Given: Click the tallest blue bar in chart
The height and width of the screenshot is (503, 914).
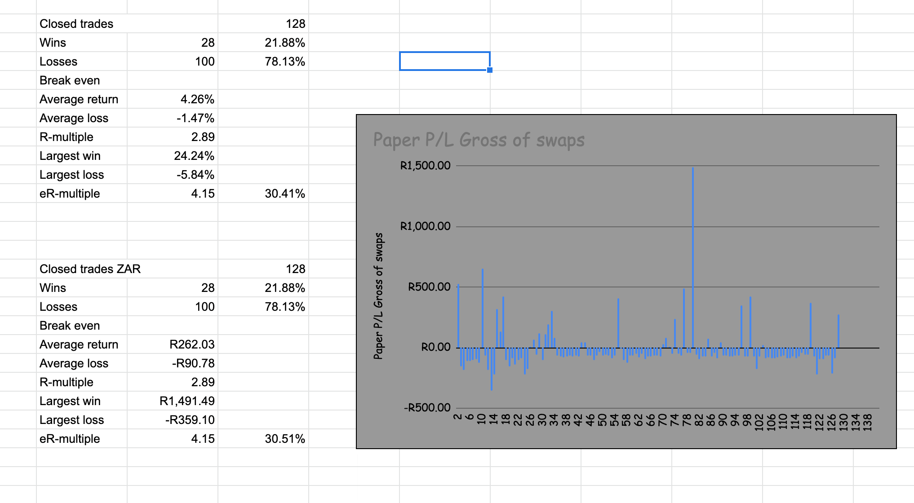Looking at the screenshot, I should [x=693, y=256].
